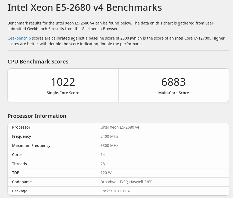Click the Processor Information heading
Screen dimensions: 233x198
click(37, 116)
